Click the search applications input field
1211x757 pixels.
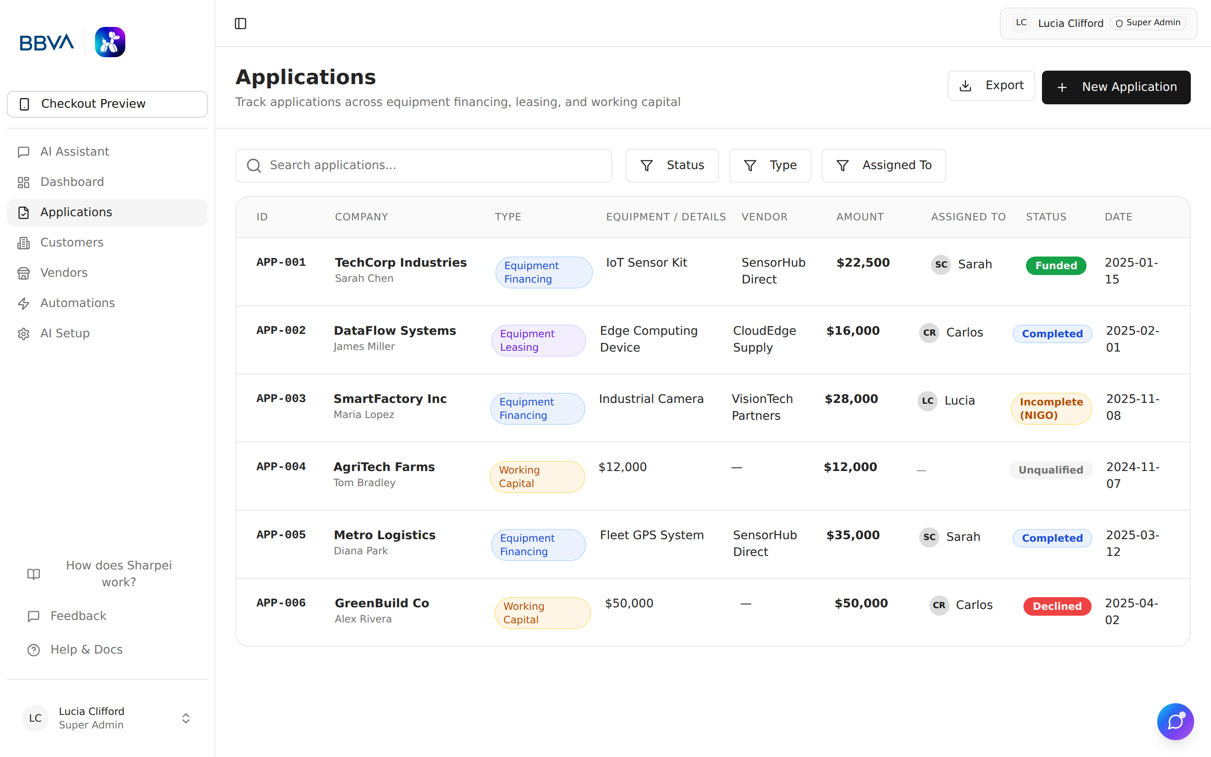point(423,165)
